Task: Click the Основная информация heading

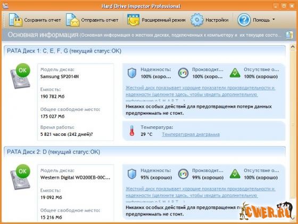Action: click(43, 35)
